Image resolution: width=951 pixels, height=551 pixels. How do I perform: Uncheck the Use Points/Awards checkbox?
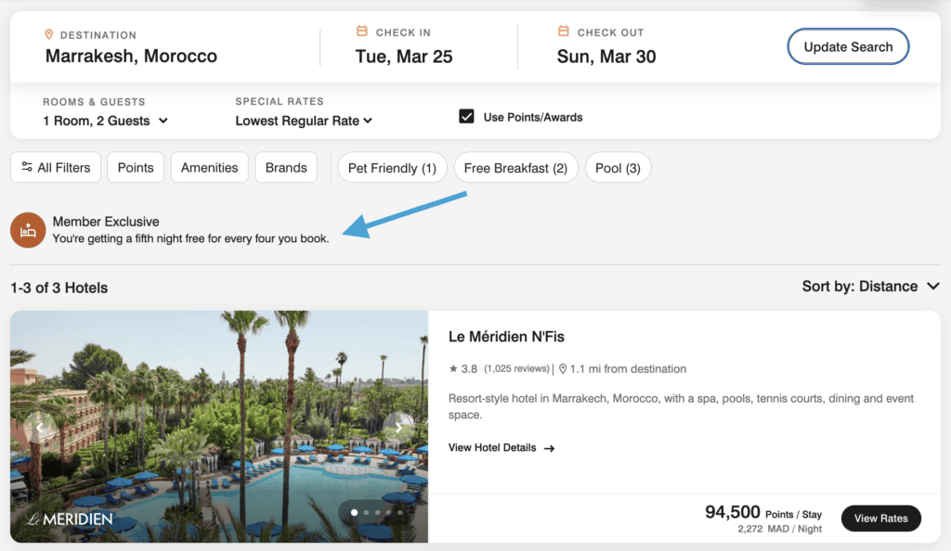(x=466, y=117)
